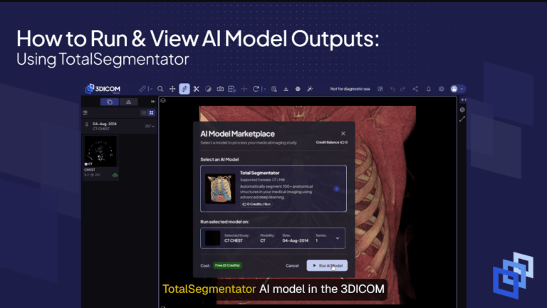Undo the last action
This screenshot has height=308, width=547.
[393, 89]
